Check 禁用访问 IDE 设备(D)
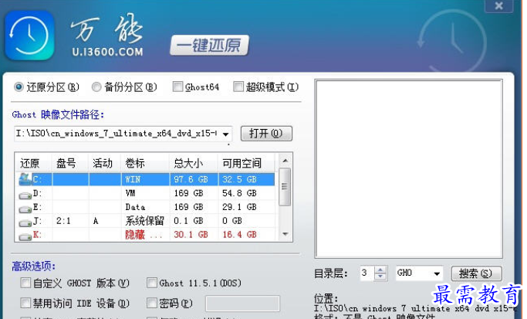 tap(25, 303)
